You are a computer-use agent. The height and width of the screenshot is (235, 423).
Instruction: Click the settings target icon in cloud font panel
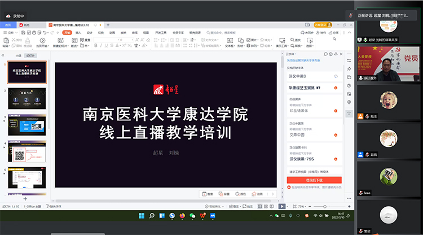pos(331,54)
